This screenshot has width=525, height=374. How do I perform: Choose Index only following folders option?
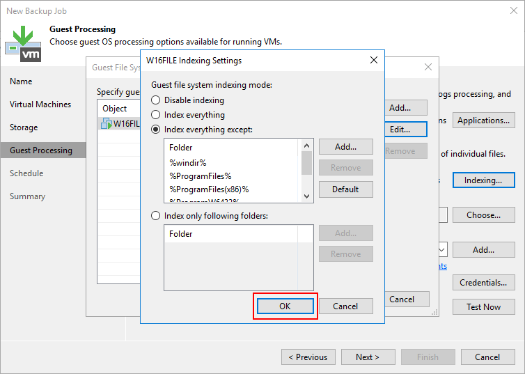click(156, 216)
